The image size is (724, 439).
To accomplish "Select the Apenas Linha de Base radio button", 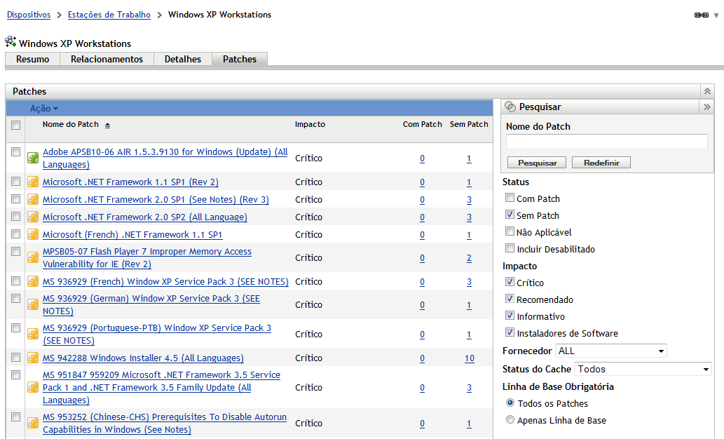I will (x=512, y=419).
